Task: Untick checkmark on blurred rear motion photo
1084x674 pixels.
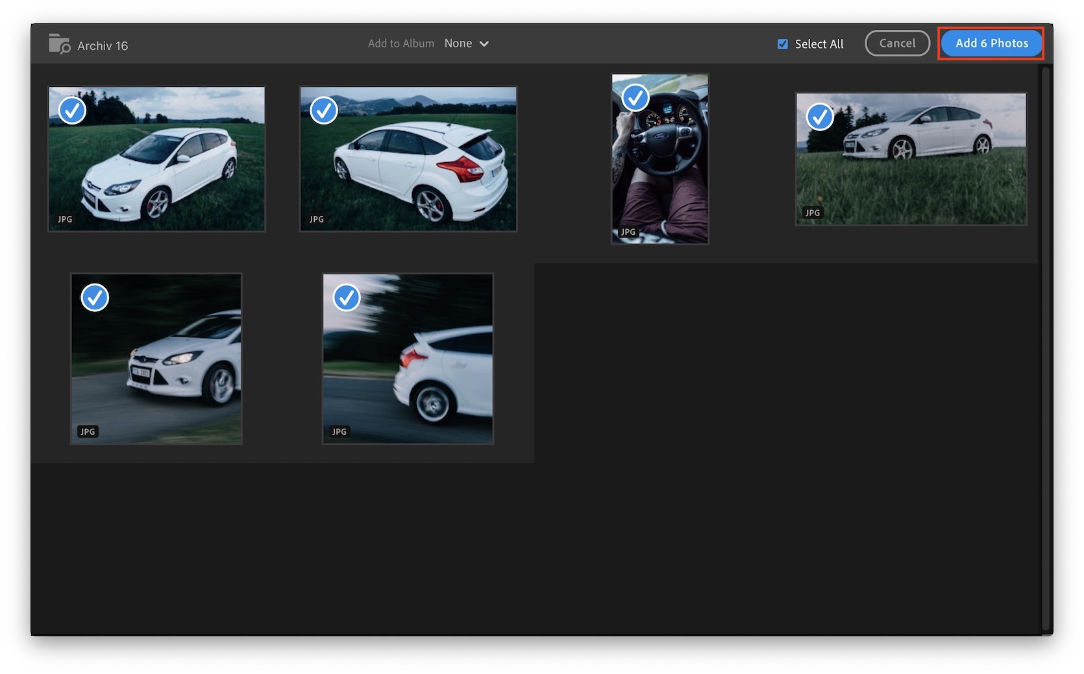Action: pyautogui.click(x=346, y=298)
